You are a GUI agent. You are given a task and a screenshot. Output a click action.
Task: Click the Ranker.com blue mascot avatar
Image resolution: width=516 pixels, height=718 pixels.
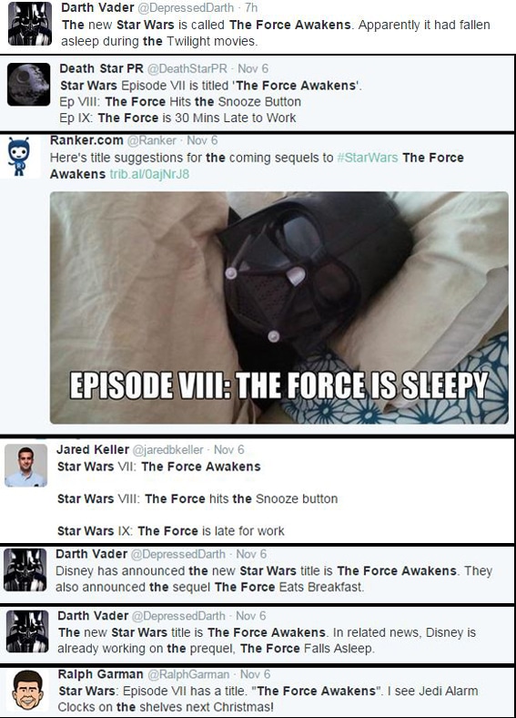[19, 156]
